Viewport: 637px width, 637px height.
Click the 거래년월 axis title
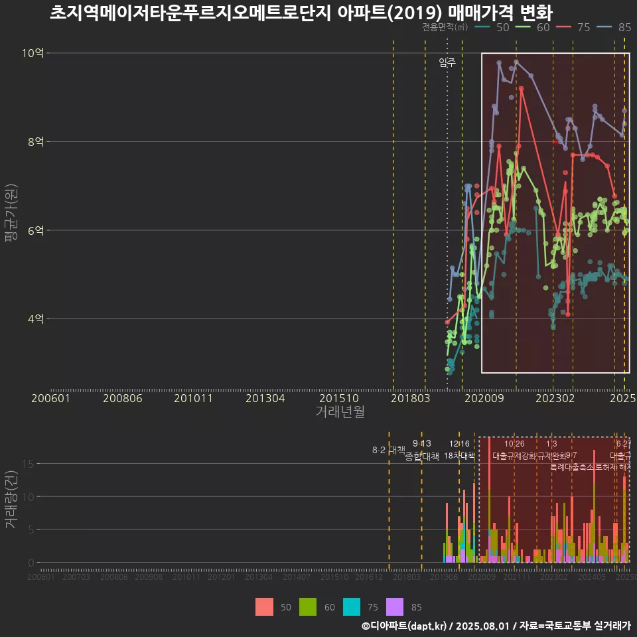[340, 411]
